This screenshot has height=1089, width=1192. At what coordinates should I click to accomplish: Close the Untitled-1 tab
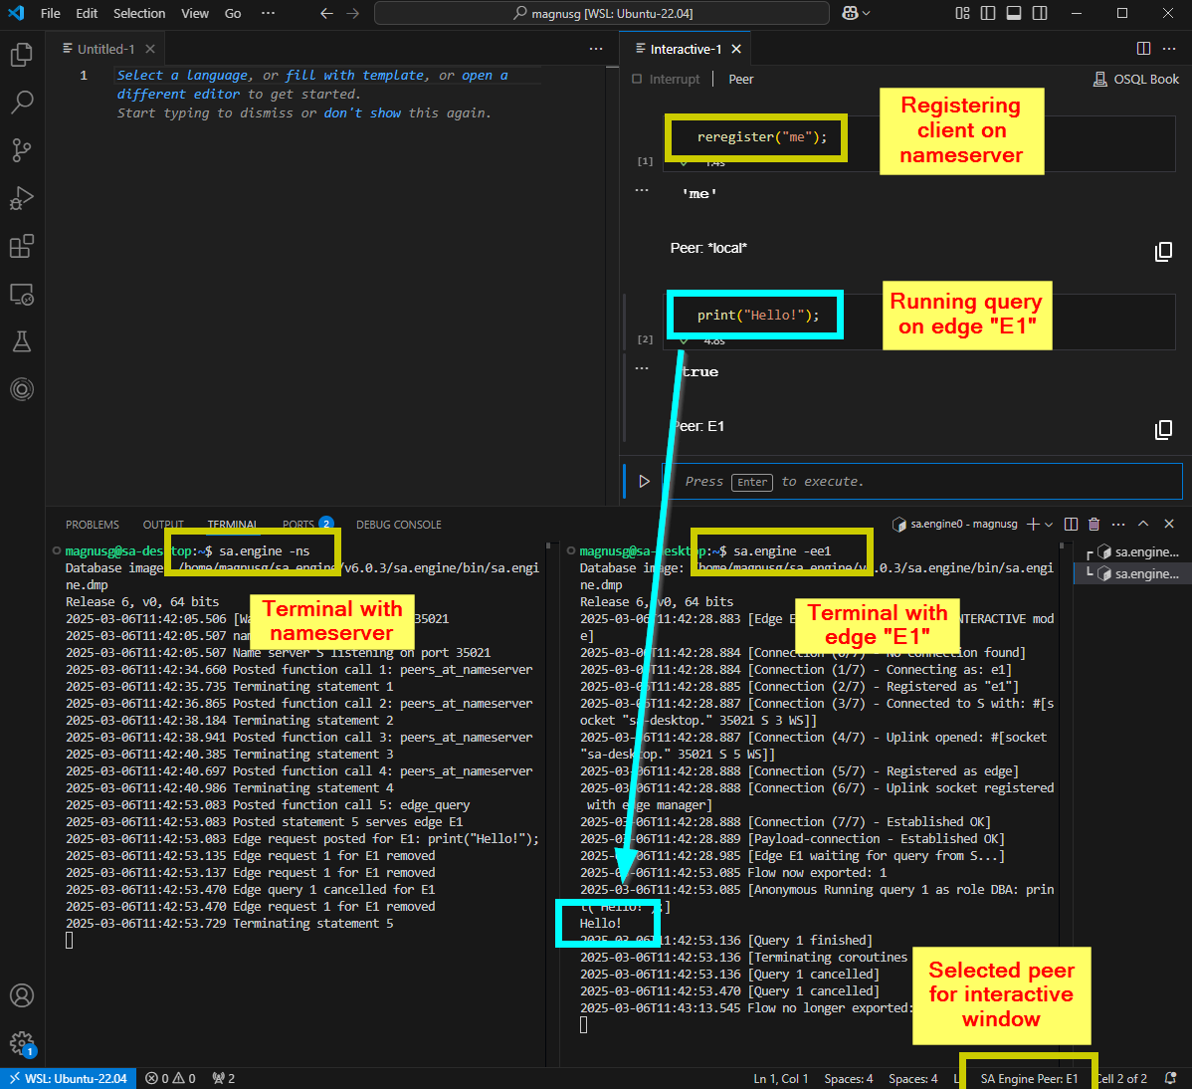coord(150,49)
